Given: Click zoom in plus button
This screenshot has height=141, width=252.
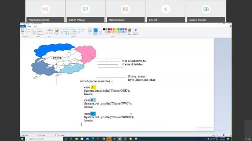Looking at the screenshot, I should 230,135.
